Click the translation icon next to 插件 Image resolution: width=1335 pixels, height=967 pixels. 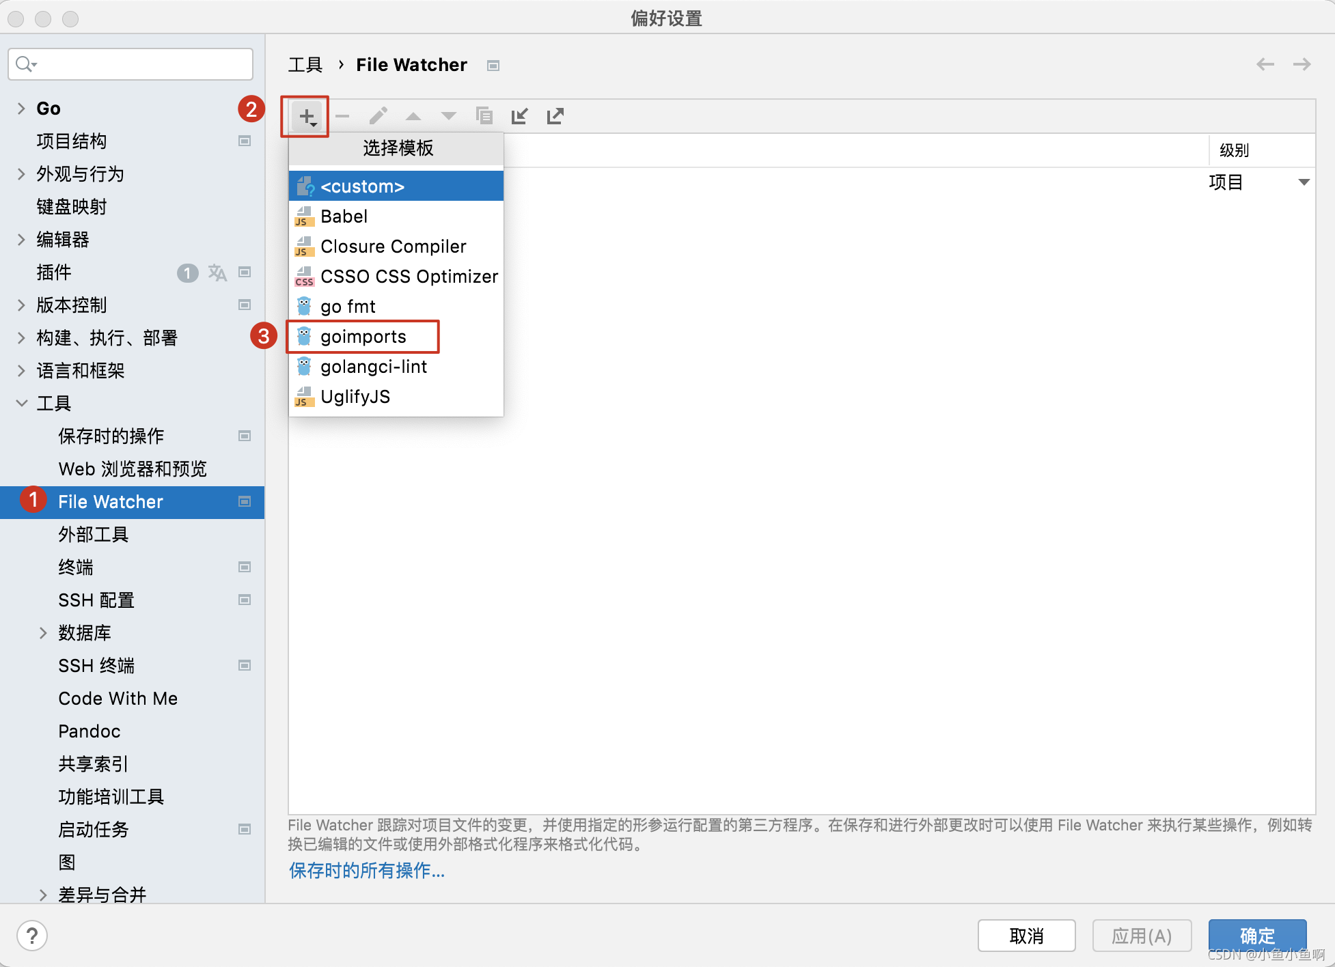click(217, 272)
